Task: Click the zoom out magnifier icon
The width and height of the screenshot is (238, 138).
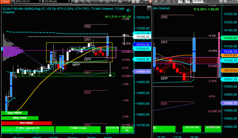Action: tap(95, 2)
